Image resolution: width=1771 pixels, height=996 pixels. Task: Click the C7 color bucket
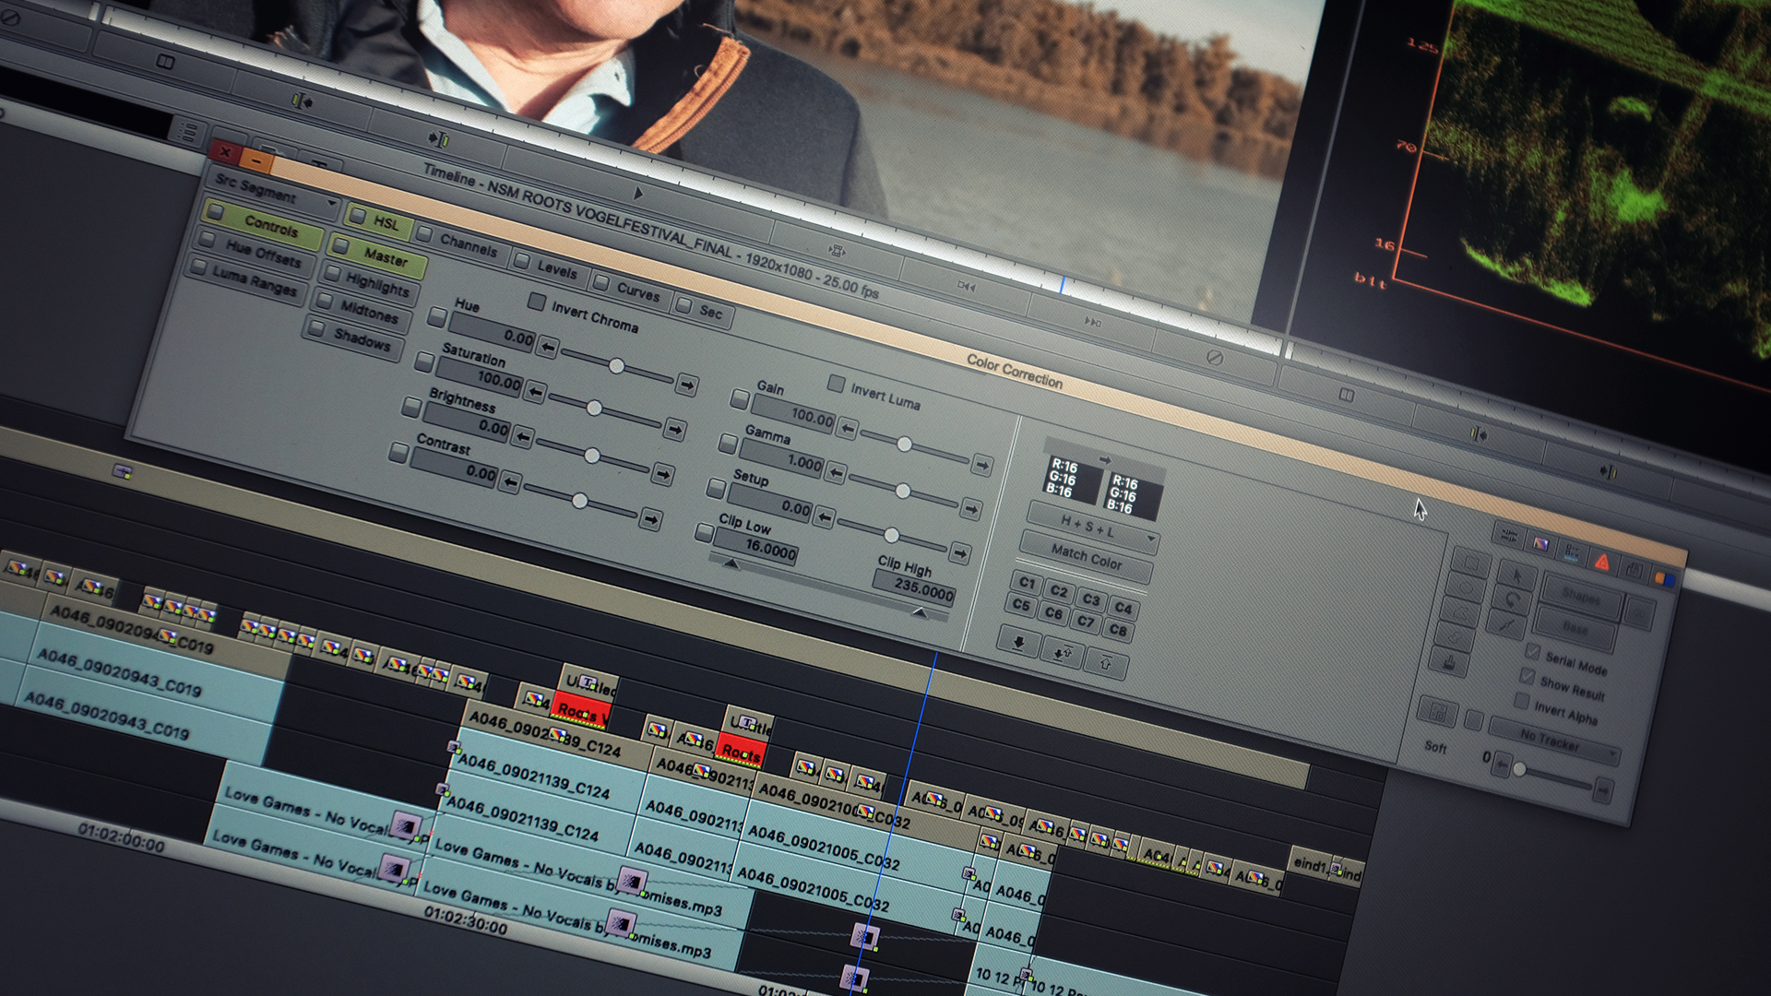coord(1086,622)
